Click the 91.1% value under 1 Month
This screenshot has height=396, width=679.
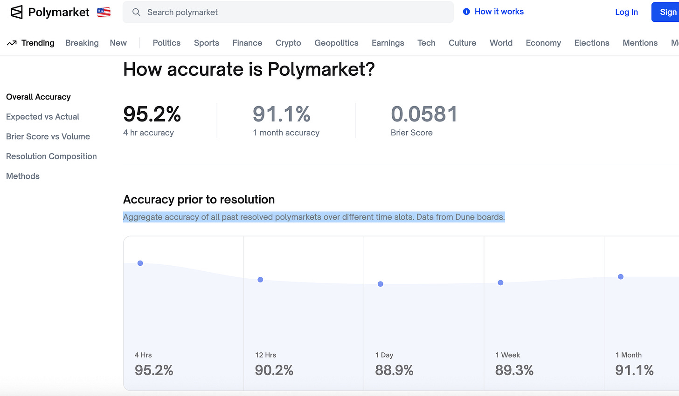click(635, 370)
